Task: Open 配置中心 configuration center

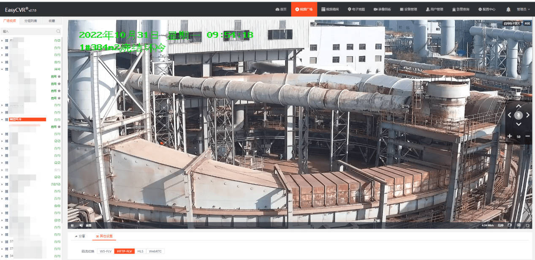Action: click(x=487, y=9)
